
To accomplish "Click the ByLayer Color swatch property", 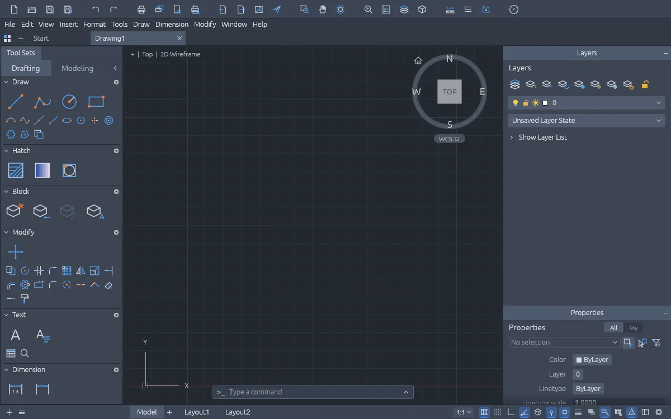I will tap(592, 360).
